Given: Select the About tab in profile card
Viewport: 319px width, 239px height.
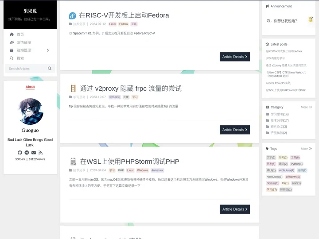Looking at the screenshot, I should [30, 87].
